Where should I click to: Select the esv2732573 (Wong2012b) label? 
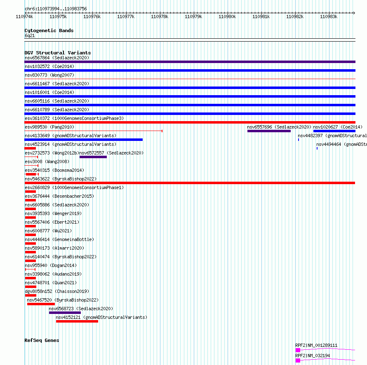52,153
